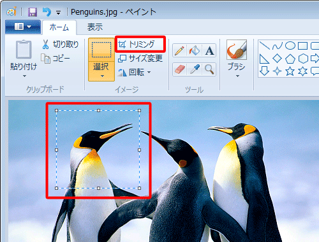The width and height of the screenshot is (319, 242).
Task: Click the selection's bottom-left corner handle
Action: click(56, 188)
